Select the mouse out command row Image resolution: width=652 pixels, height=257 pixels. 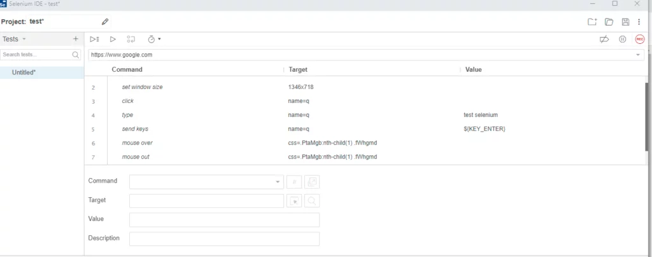click(366, 157)
